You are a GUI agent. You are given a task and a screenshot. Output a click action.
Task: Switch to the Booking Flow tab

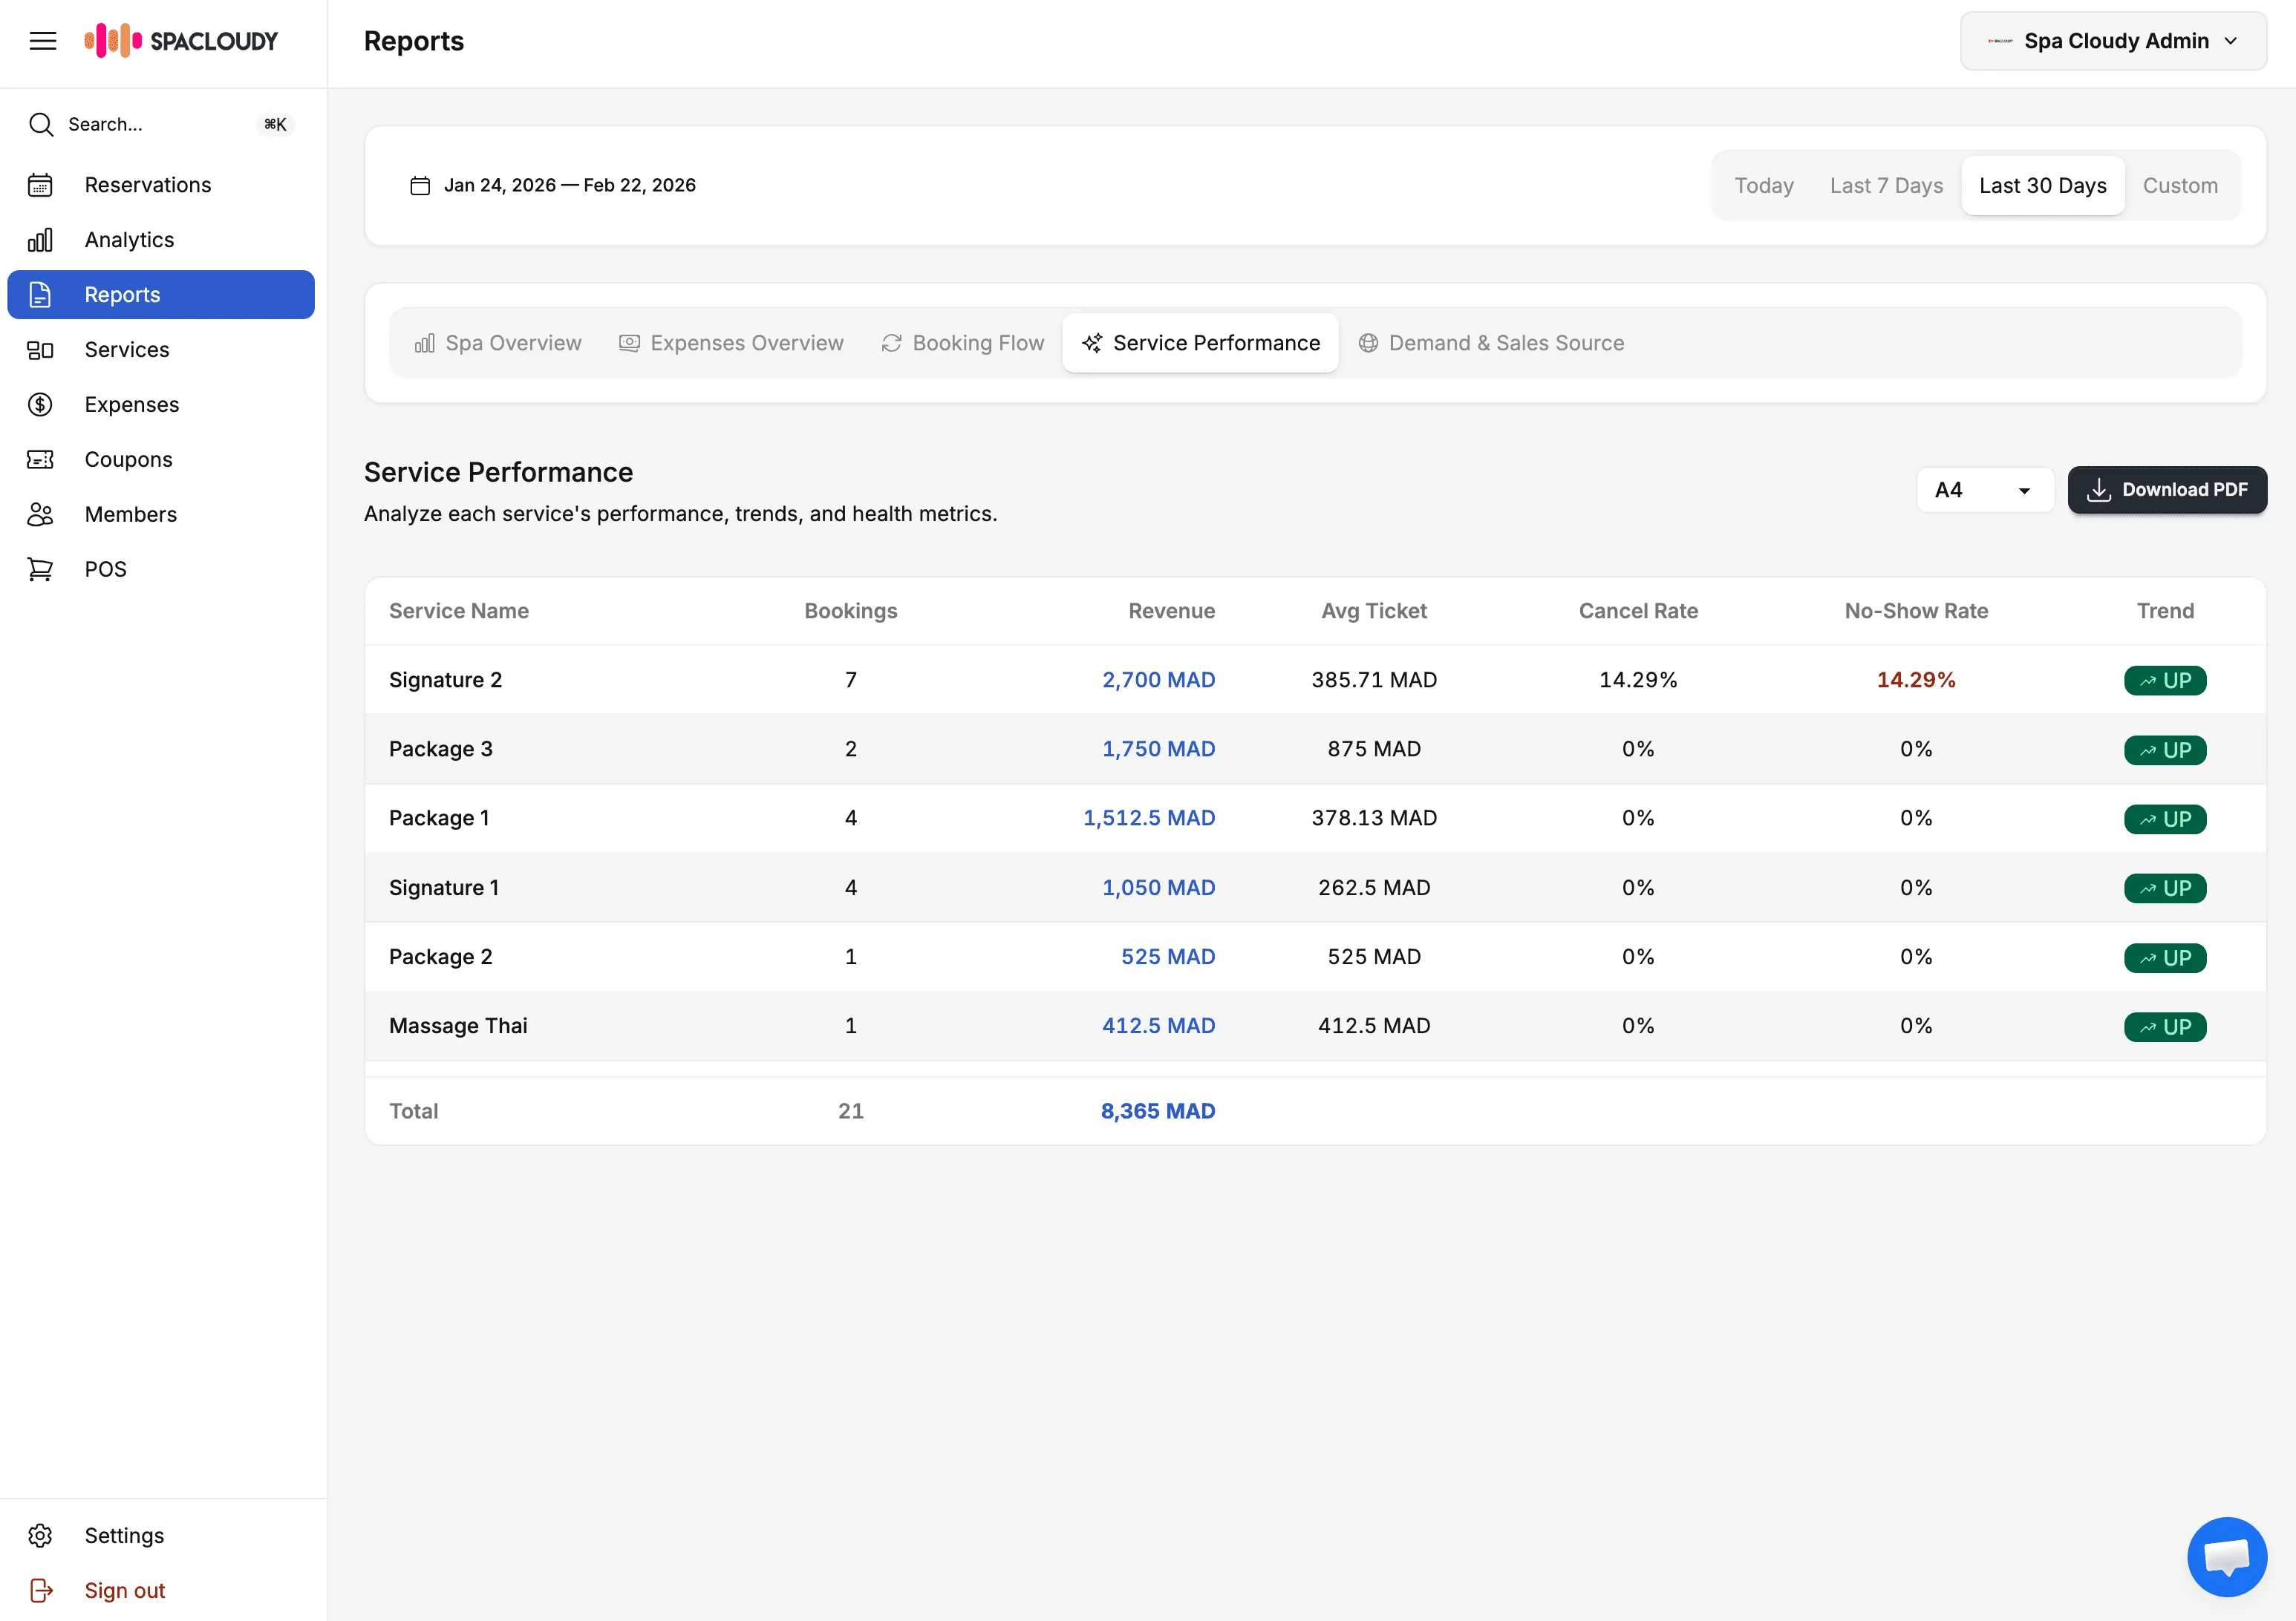962,343
